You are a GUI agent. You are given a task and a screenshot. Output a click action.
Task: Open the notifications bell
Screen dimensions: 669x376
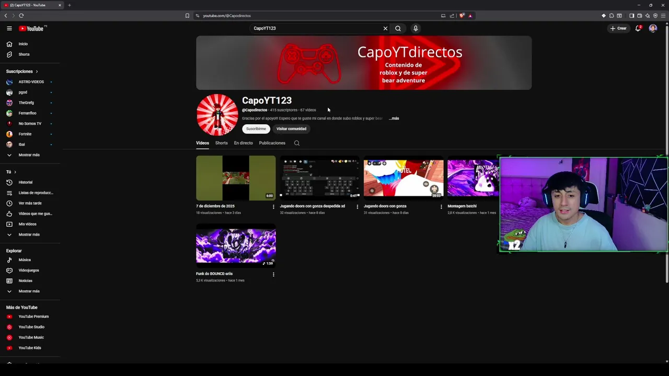coord(638,29)
